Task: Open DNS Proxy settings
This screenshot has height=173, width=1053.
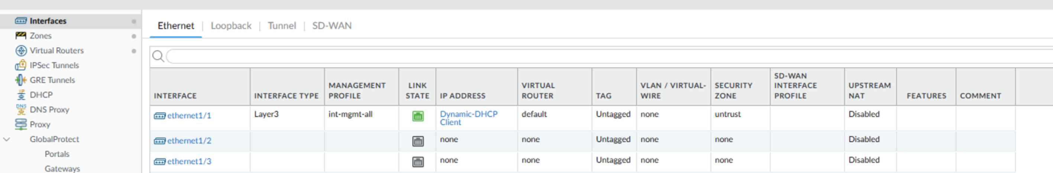Action: [x=49, y=109]
